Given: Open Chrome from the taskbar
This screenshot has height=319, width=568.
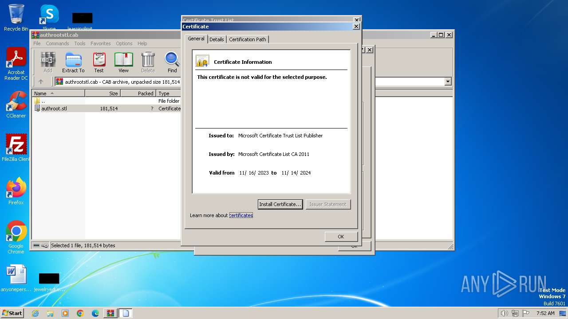Looking at the screenshot, I should pos(80,313).
